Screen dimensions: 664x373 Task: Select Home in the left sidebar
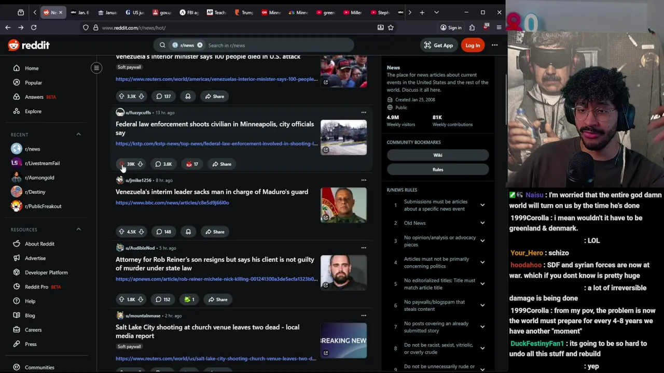32,68
